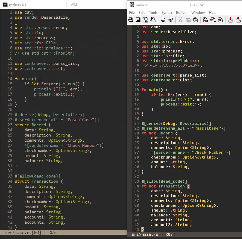Copy selected text with the copy icon
The width and height of the screenshot is (242, 239).
189,20
